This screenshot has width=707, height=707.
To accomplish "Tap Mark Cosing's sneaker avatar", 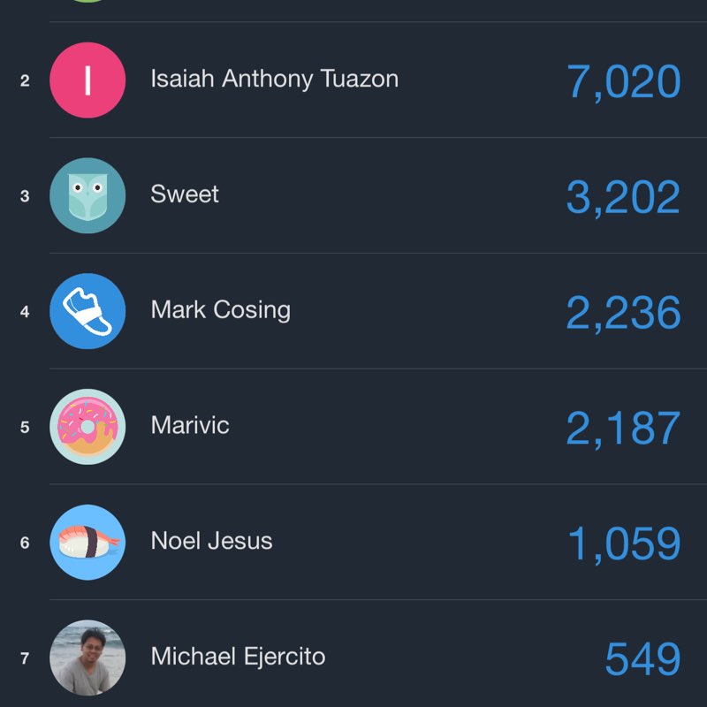I will click(x=87, y=311).
